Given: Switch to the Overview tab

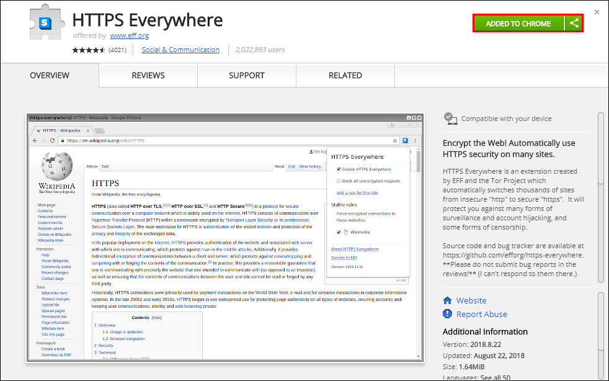Looking at the screenshot, I should [x=50, y=76].
